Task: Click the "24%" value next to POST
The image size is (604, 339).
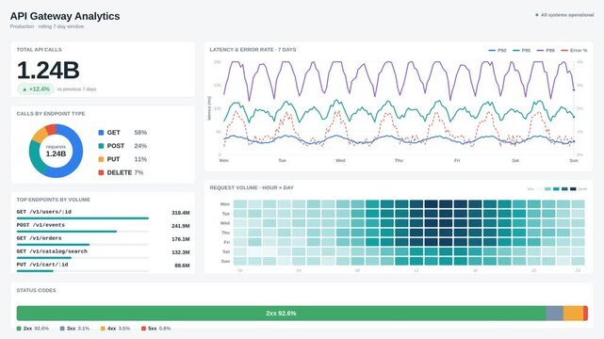Action: point(140,146)
